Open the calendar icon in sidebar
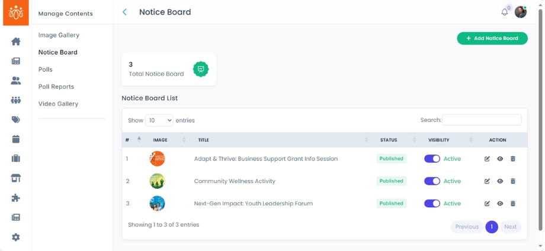545x251 pixels. (x=16, y=139)
